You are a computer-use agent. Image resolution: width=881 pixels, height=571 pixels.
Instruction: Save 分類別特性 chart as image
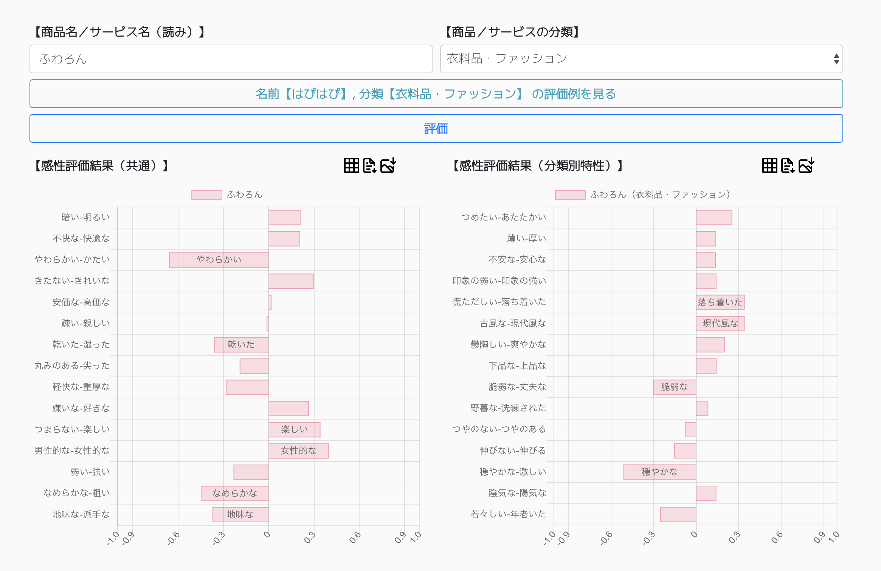[806, 165]
